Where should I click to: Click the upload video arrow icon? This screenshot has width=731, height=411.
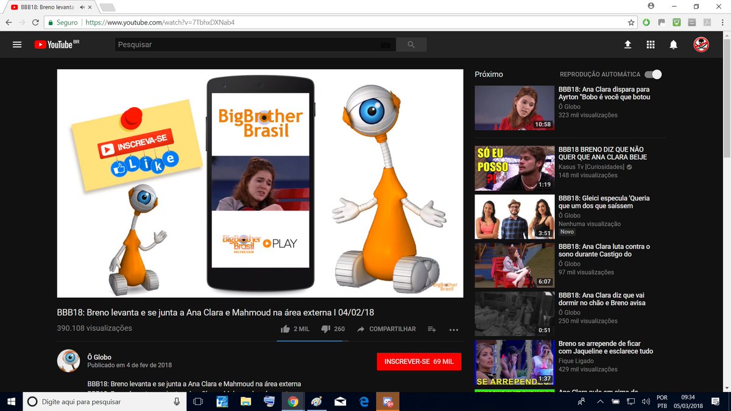coord(627,44)
